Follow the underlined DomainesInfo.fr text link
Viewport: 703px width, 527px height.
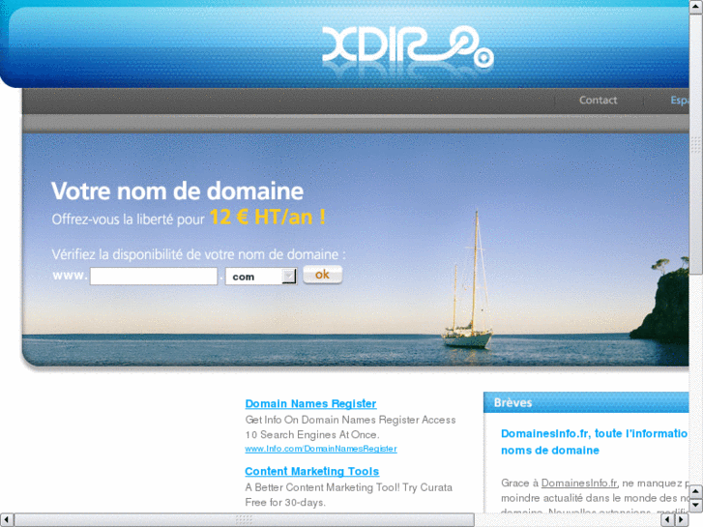tap(579, 483)
